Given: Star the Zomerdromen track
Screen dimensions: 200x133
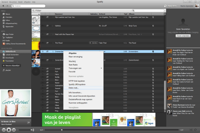Looking at the screenshot, I should (43, 60).
